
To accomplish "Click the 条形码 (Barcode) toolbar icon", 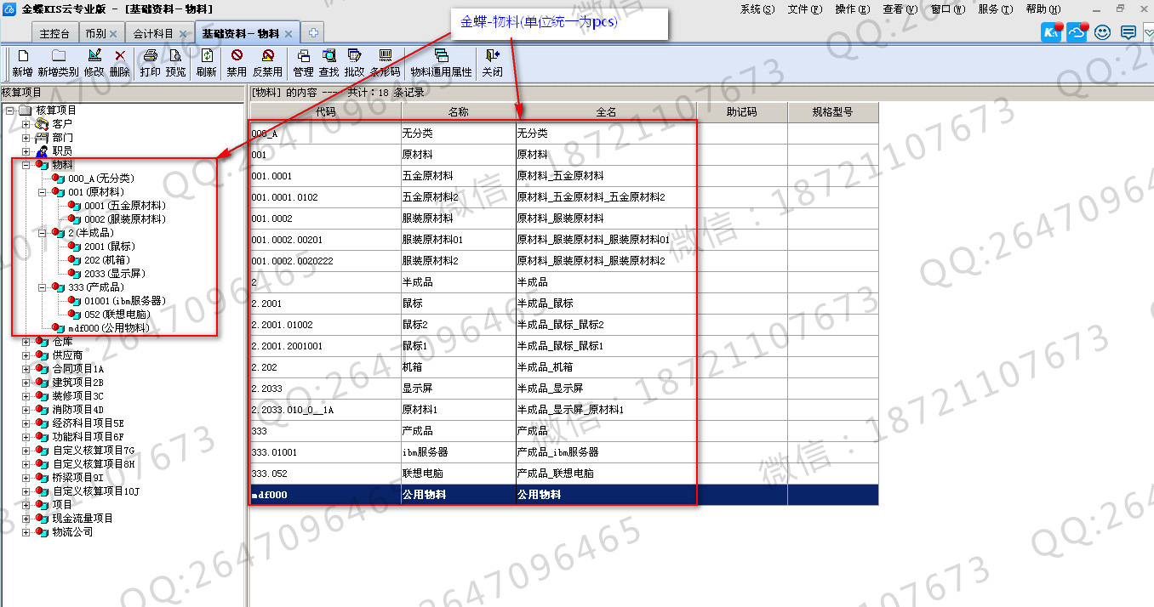I will pyautogui.click(x=385, y=57).
